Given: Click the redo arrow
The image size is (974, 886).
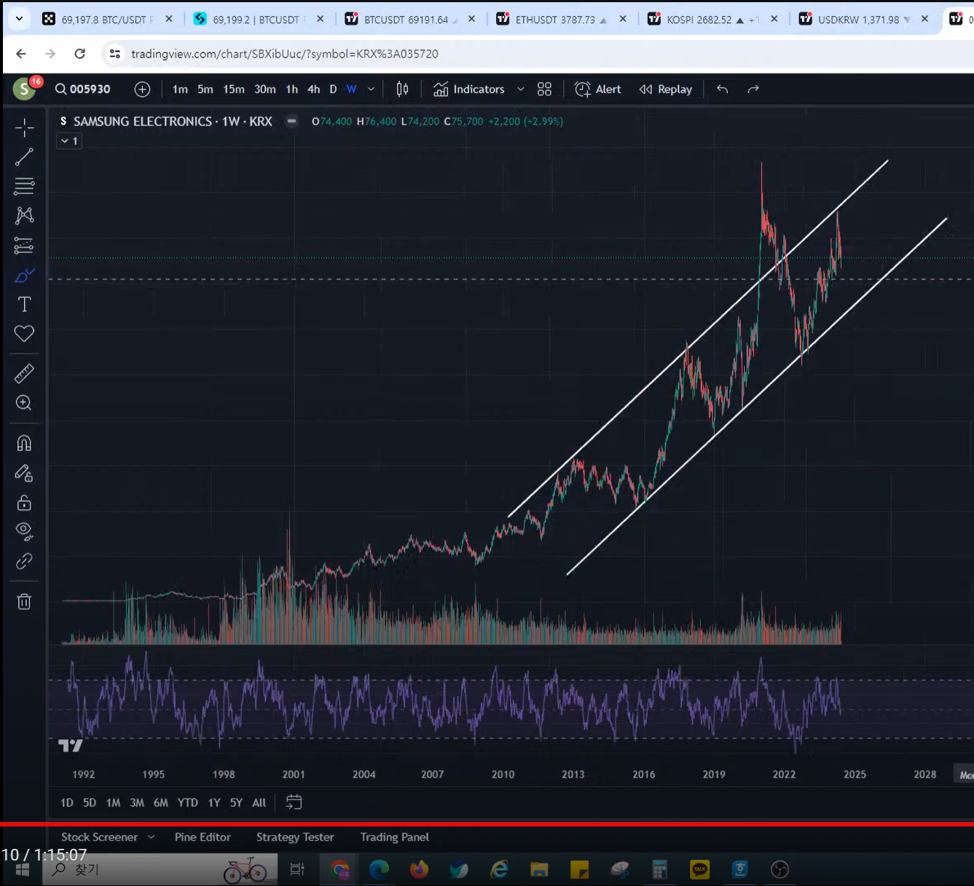Looking at the screenshot, I should 753,89.
